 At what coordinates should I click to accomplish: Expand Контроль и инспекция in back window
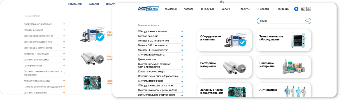pyautogui.click(x=64, y=53)
